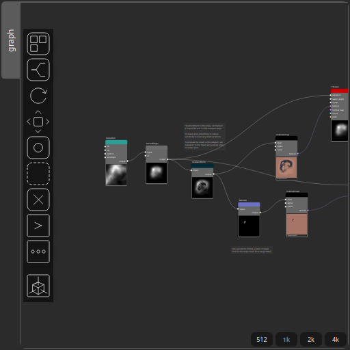350x350 pixels.
Task: Click the dashed rectangle selection icon
Action: click(38, 174)
